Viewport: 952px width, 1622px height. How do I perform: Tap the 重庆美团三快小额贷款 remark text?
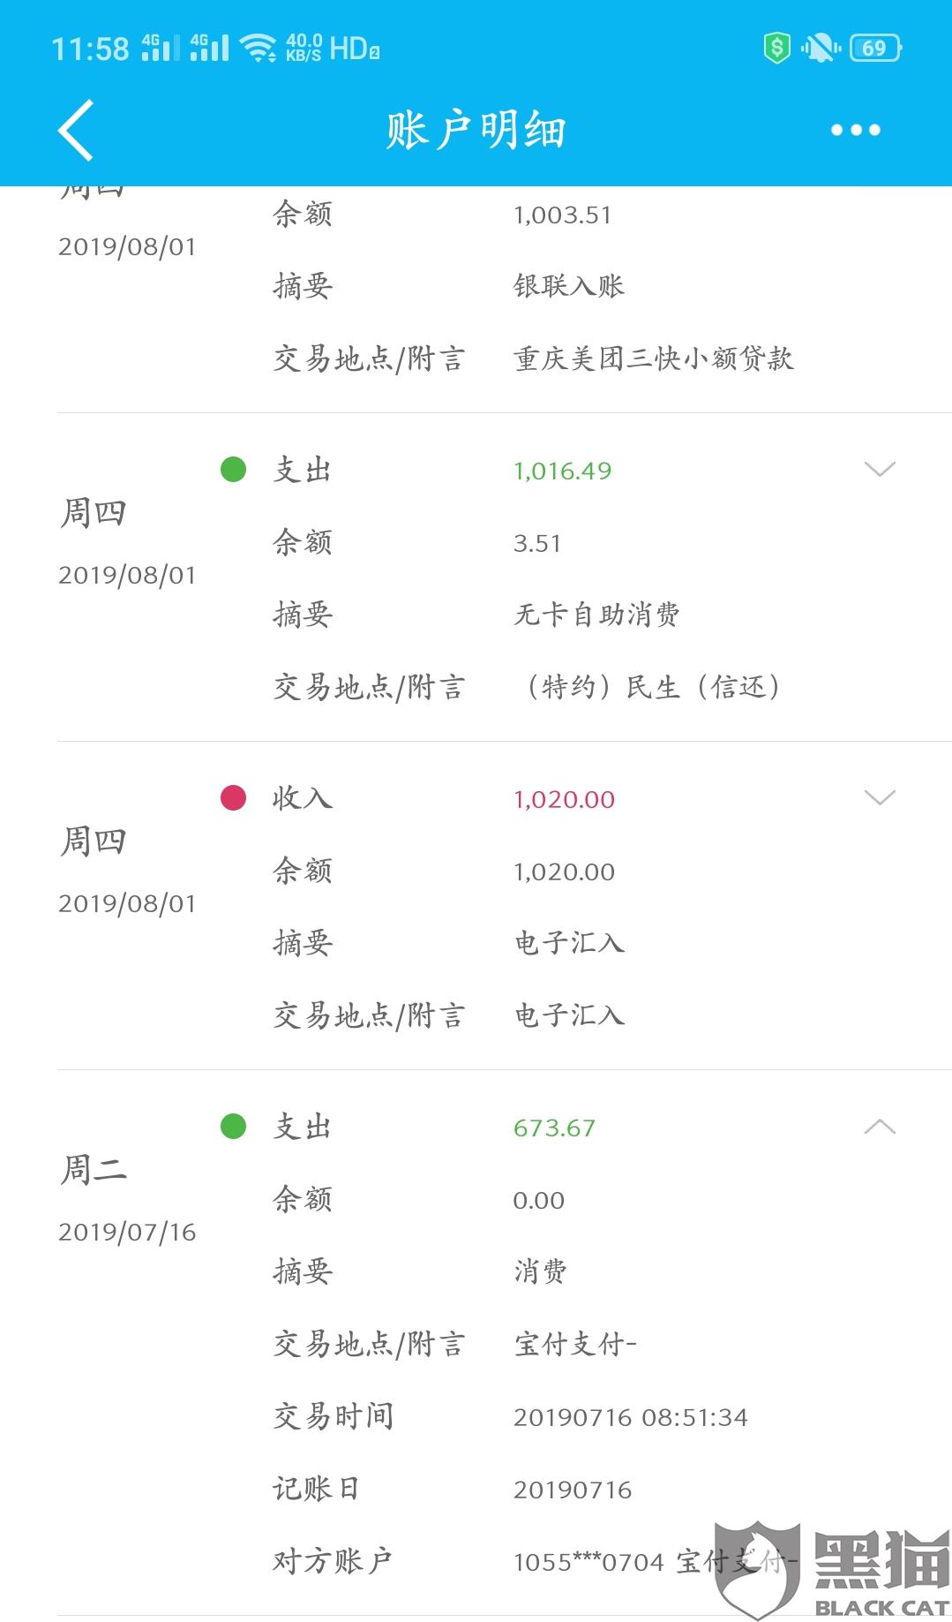pos(654,358)
